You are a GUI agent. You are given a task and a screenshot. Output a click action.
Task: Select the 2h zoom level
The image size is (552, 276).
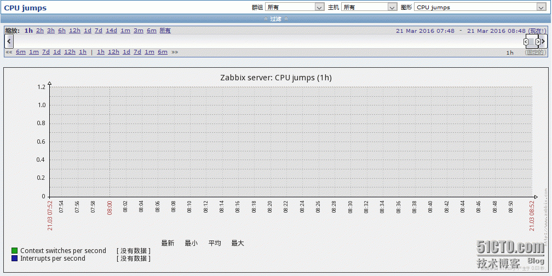40,31
